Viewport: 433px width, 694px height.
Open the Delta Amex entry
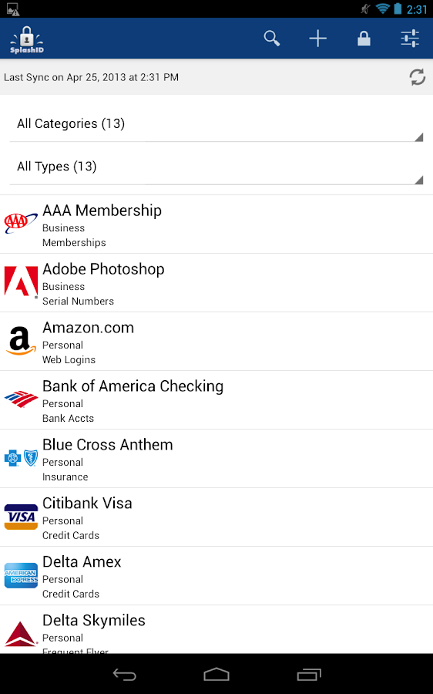point(216,575)
